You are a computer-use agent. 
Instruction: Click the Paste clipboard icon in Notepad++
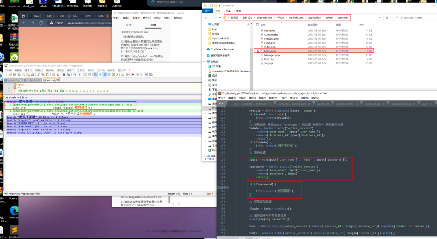48,75
